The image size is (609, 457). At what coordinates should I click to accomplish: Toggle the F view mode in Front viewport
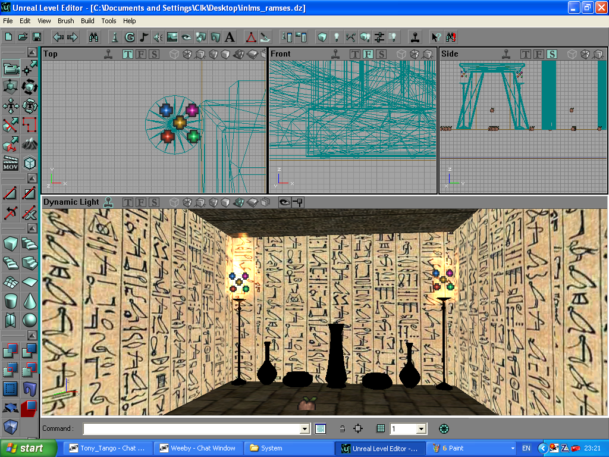[x=368, y=54]
